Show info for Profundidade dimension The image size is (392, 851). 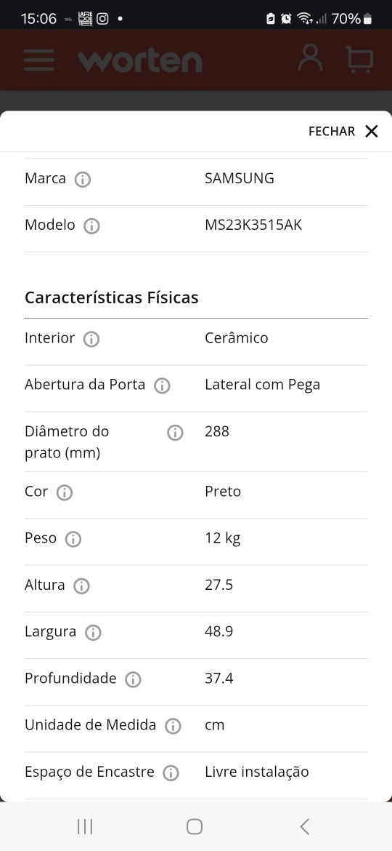pos(133,679)
